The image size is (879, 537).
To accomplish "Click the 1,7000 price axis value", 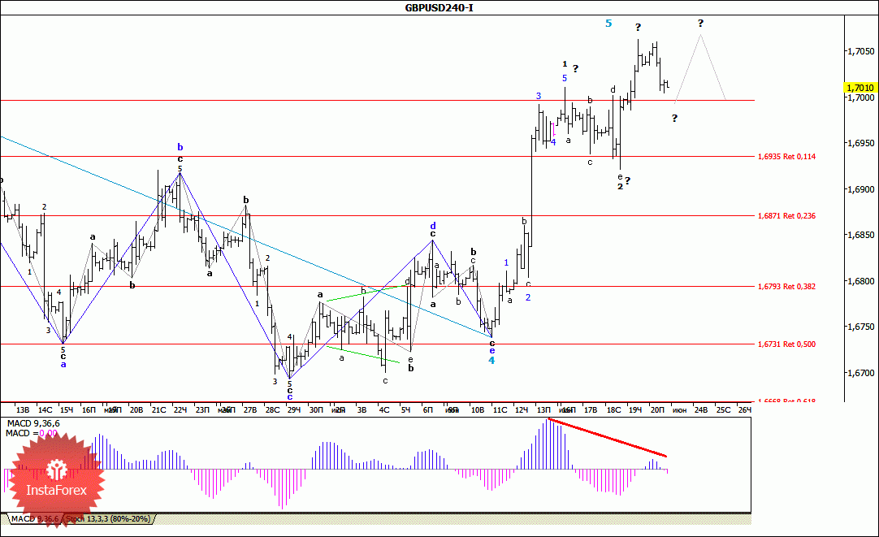I will (860, 97).
